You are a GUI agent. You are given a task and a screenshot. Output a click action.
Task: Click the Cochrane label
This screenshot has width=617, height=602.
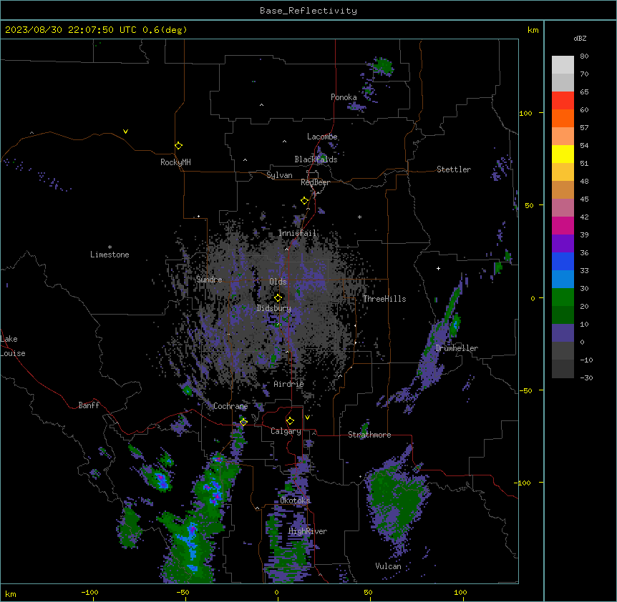(x=230, y=406)
